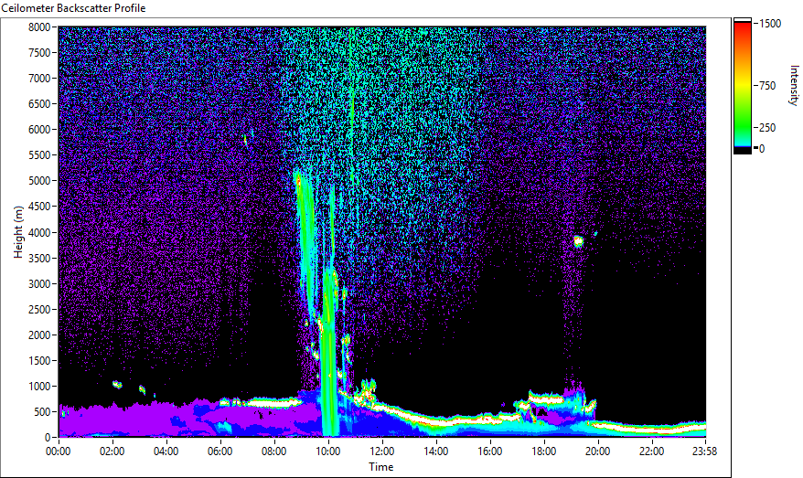Click the 0 intensity scale value
803x478 pixels.
pos(762,148)
